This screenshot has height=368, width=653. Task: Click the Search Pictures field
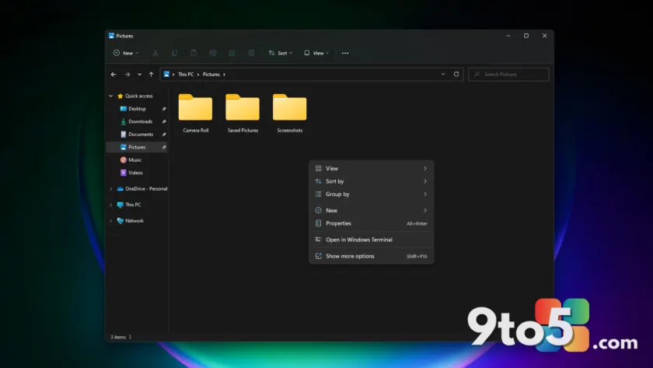[508, 74]
